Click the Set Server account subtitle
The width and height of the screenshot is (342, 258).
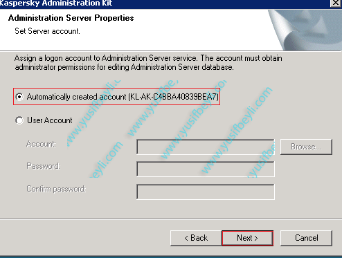point(47,31)
